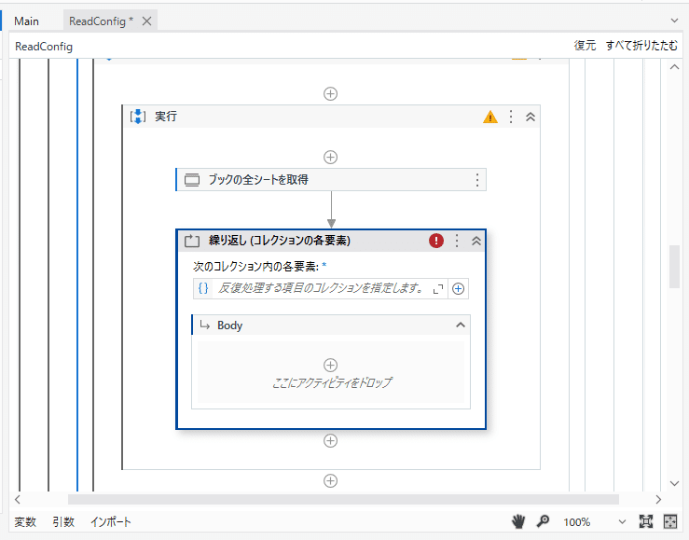The height and width of the screenshot is (540, 689).
Task: Focus the collection input field
Action: (321, 288)
